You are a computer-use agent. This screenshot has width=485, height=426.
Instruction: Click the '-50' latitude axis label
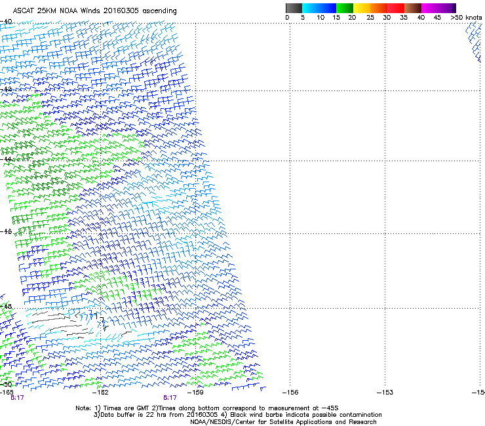[6, 384]
